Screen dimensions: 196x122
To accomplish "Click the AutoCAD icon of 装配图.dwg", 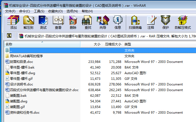I will pyautogui.click(x=7, y=101).
